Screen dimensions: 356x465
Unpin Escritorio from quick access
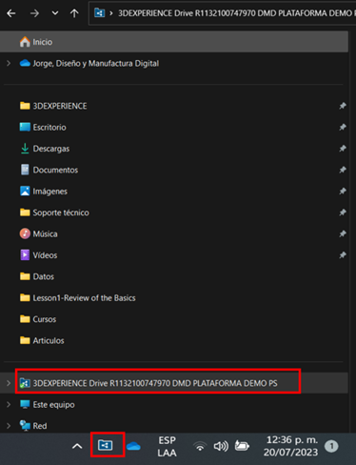tap(343, 127)
